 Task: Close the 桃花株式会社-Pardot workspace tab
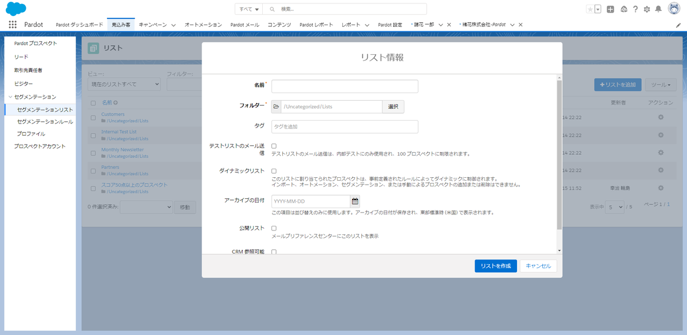pos(521,25)
